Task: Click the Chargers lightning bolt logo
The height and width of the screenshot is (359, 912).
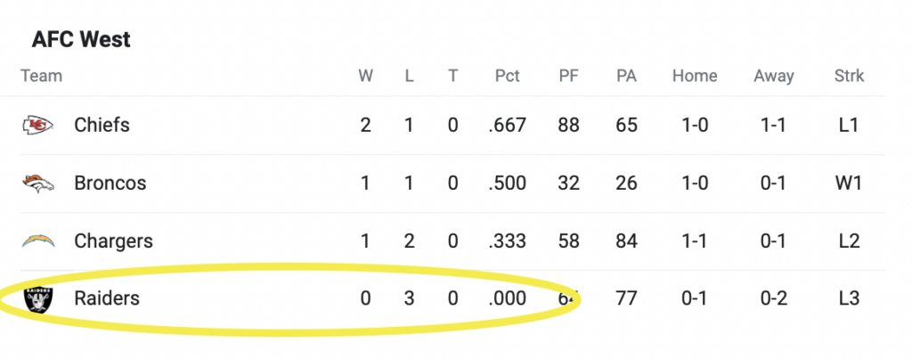Action: point(38,241)
